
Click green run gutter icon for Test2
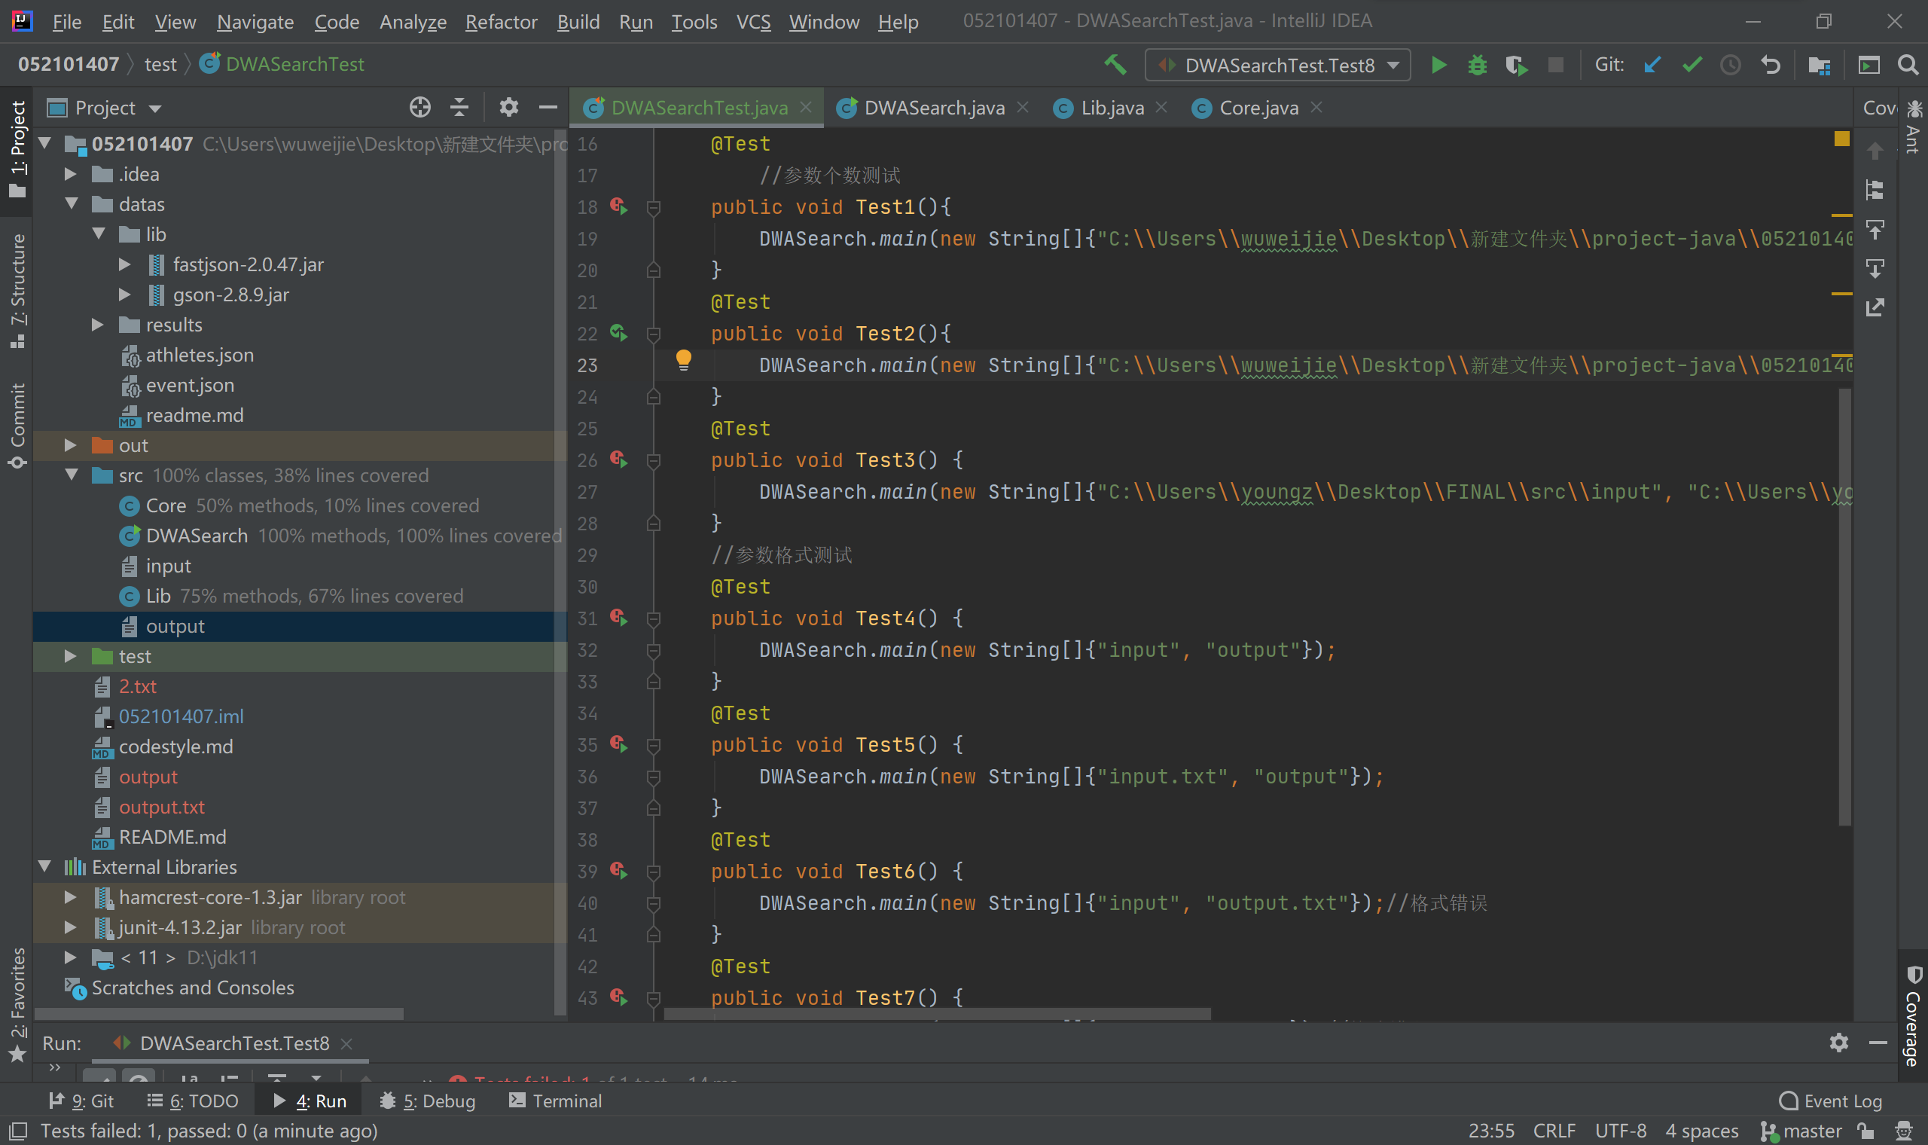[x=618, y=332]
